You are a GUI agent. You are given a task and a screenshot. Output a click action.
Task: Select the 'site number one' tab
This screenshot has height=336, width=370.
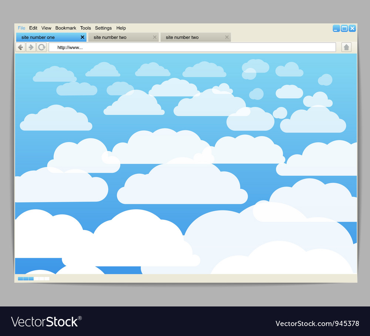(x=44, y=37)
